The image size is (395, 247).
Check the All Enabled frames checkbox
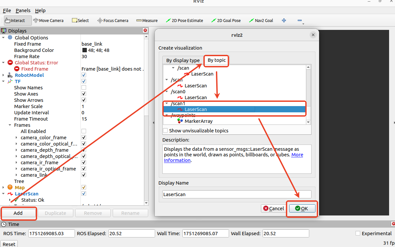click(x=84, y=131)
